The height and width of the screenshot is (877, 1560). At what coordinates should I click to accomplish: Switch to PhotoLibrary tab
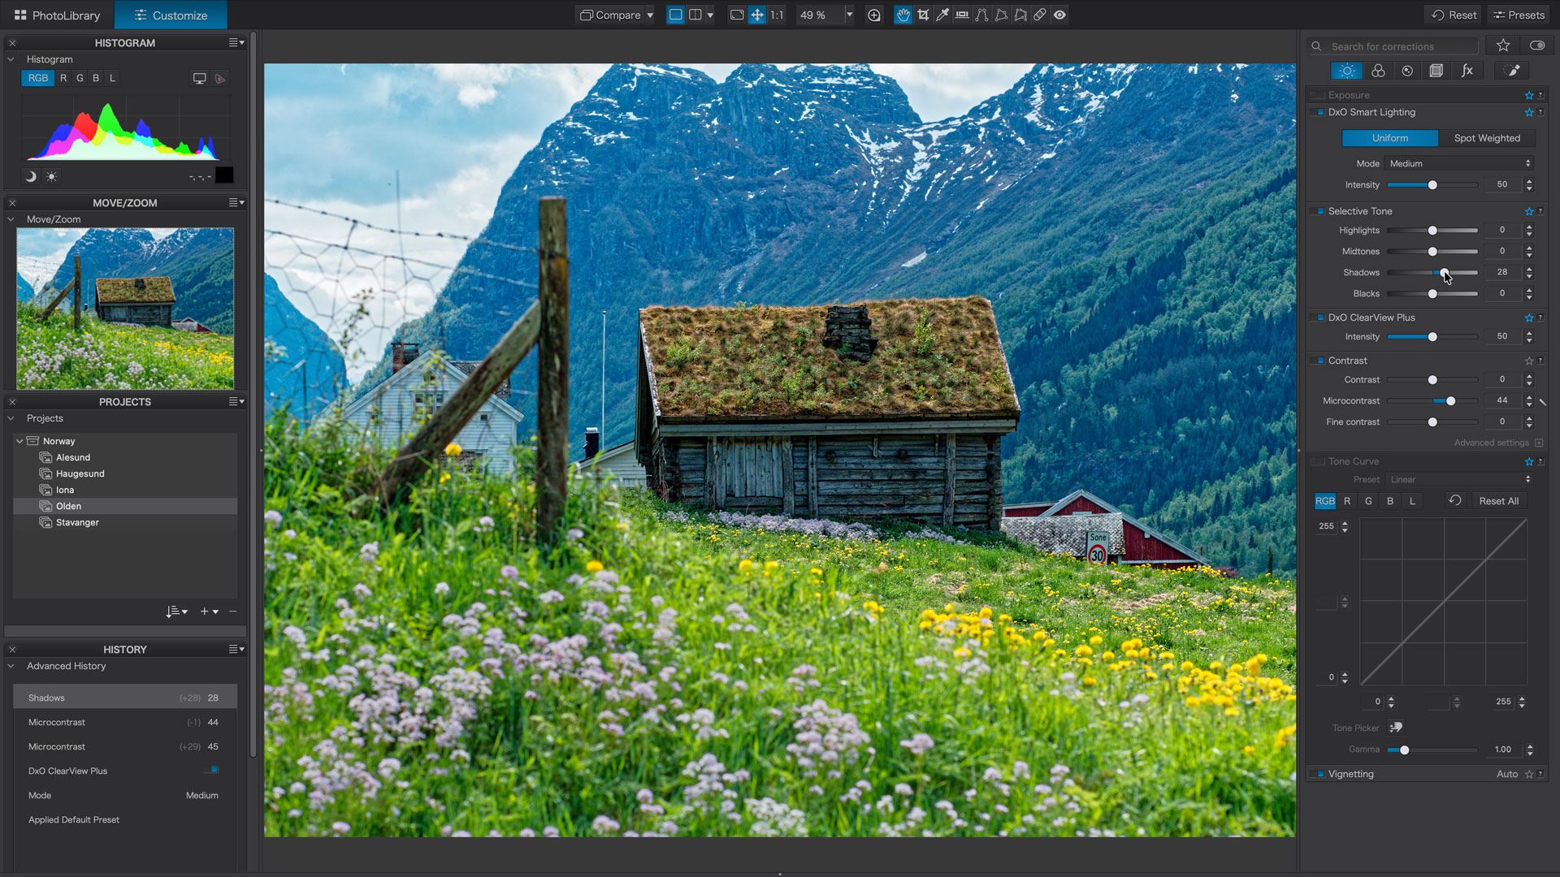(x=57, y=15)
